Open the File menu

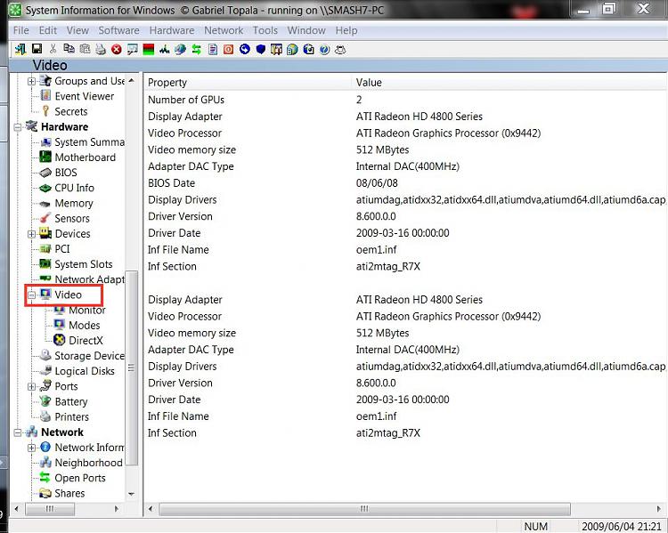coord(20,30)
